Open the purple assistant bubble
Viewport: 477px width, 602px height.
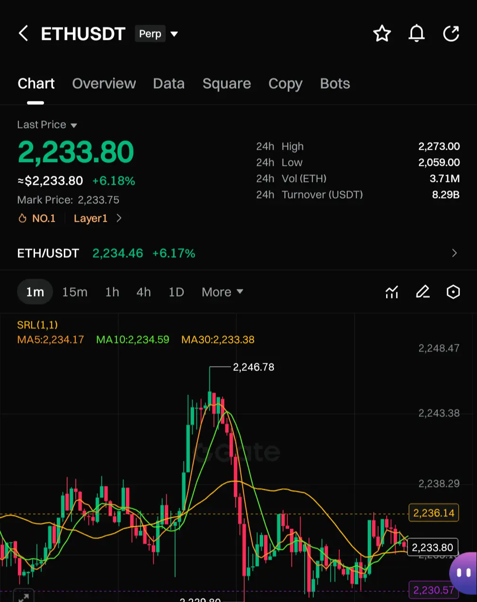tap(463, 573)
